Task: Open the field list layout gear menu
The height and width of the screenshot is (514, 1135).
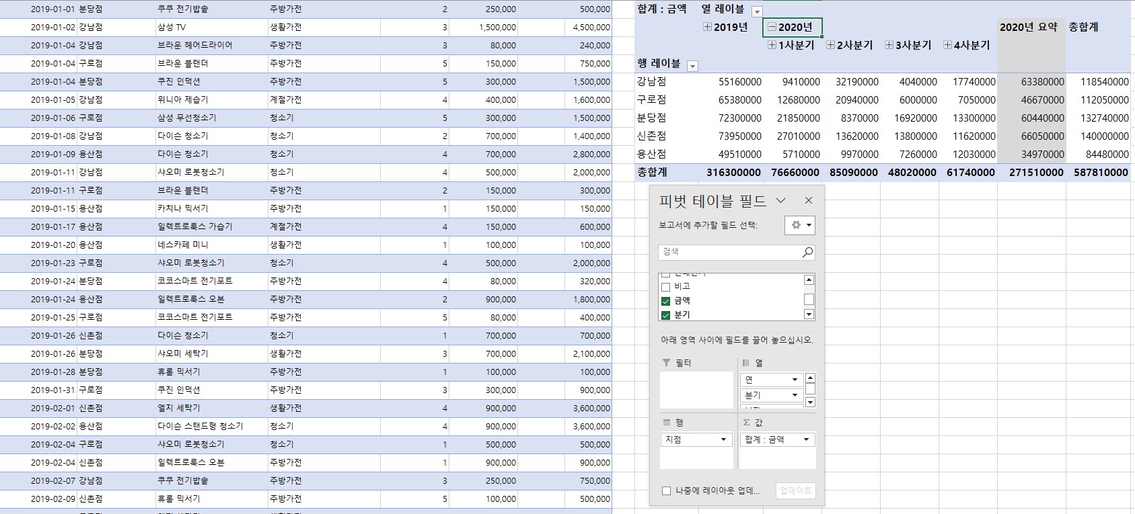Action: tap(800, 225)
